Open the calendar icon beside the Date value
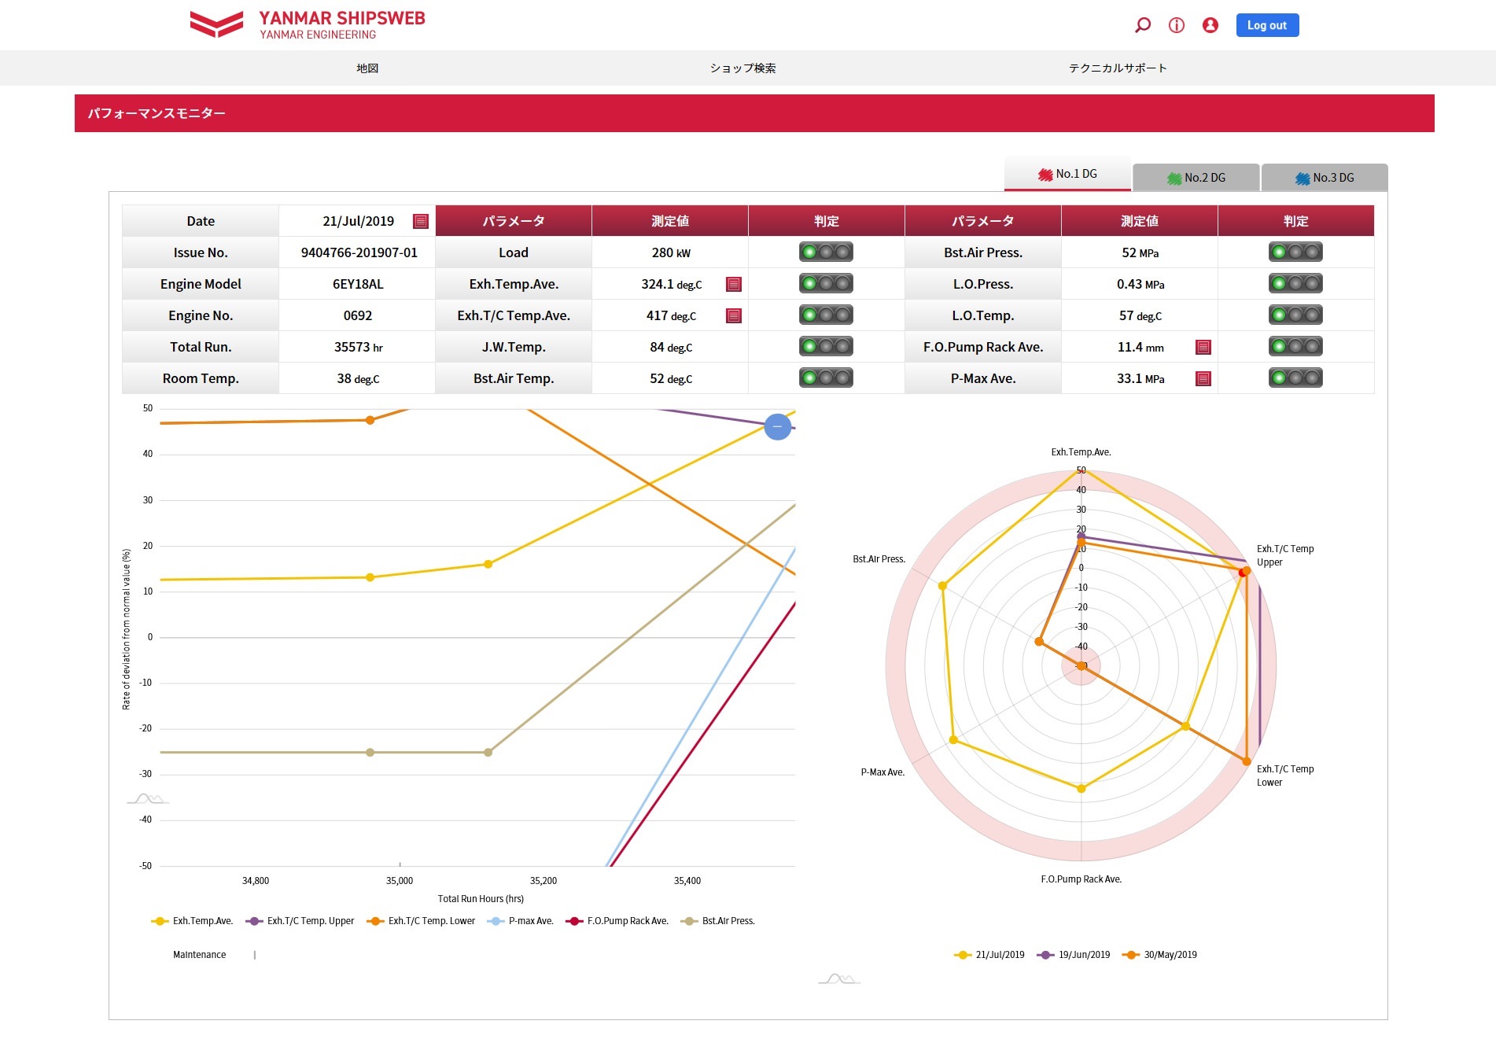The image size is (1496, 1039). [421, 222]
